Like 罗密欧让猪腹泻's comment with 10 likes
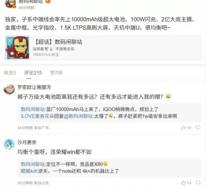206x189 pixels. point(186,128)
